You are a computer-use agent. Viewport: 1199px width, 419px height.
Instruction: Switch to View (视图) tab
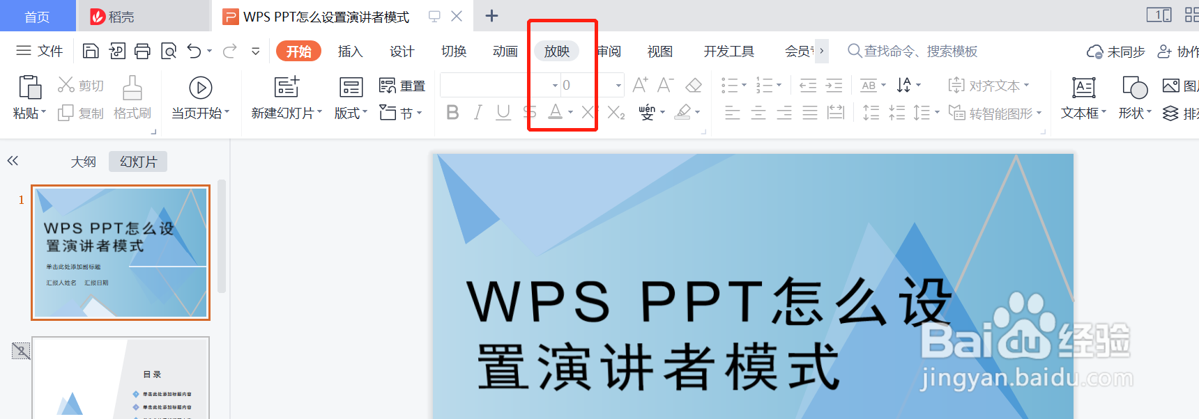pos(660,51)
